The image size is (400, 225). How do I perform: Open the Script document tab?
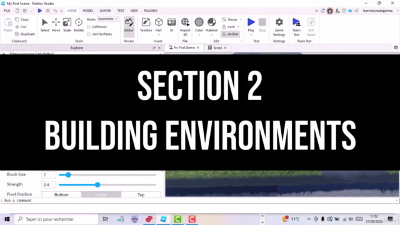click(x=217, y=47)
